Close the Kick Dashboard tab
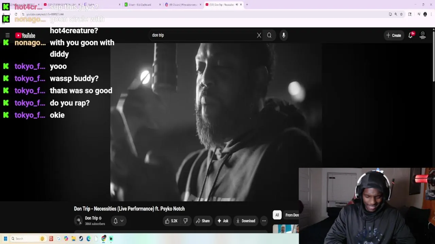The image size is (435, 244). coord(160,5)
